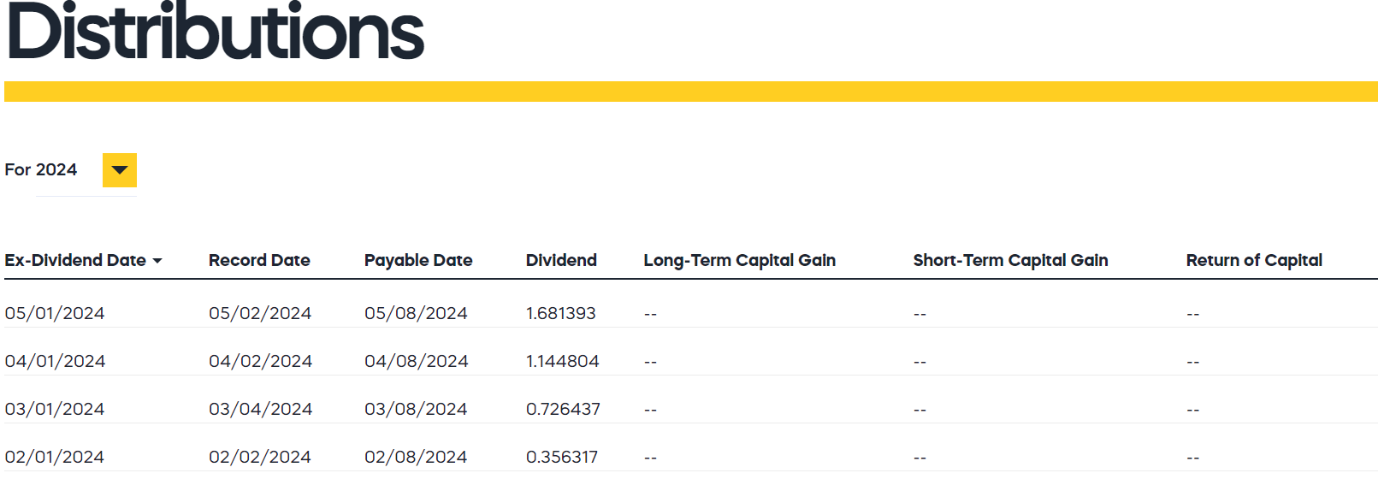The width and height of the screenshot is (1378, 485).
Task: Click the 04/01/2024 ex-dividend date cell
Action: click(55, 362)
